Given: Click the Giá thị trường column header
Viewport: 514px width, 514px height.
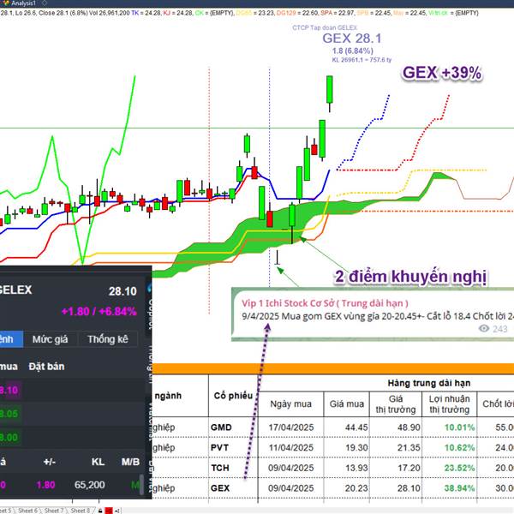Looking at the screenshot, I should pos(396,404).
